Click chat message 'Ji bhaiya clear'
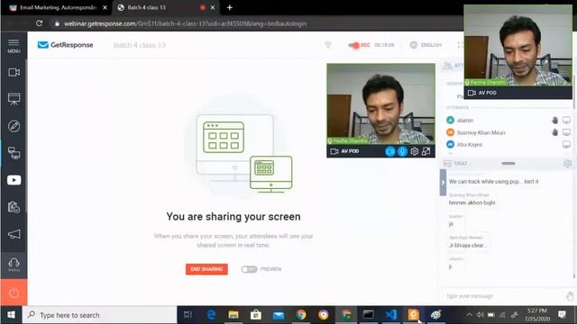This screenshot has height=324, width=577. click(467, 246)
